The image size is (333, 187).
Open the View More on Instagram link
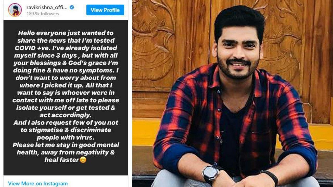38,183
